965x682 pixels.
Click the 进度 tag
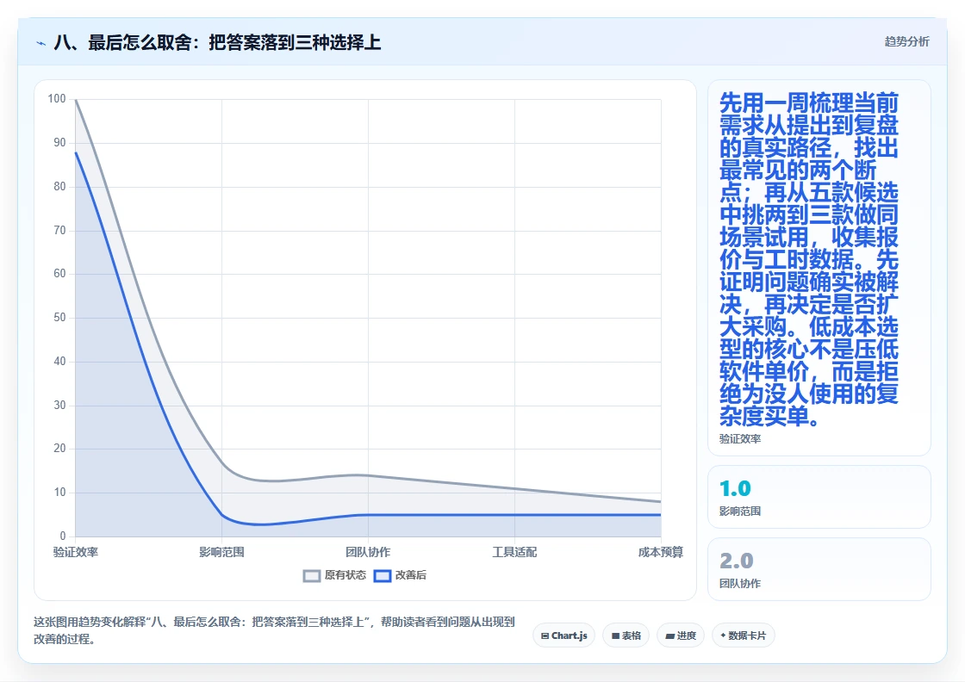tap(681, 635)
